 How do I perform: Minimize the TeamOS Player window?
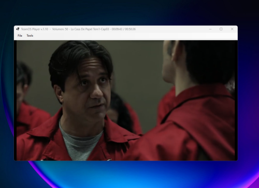pyautogui.click(x=210, y=29)
